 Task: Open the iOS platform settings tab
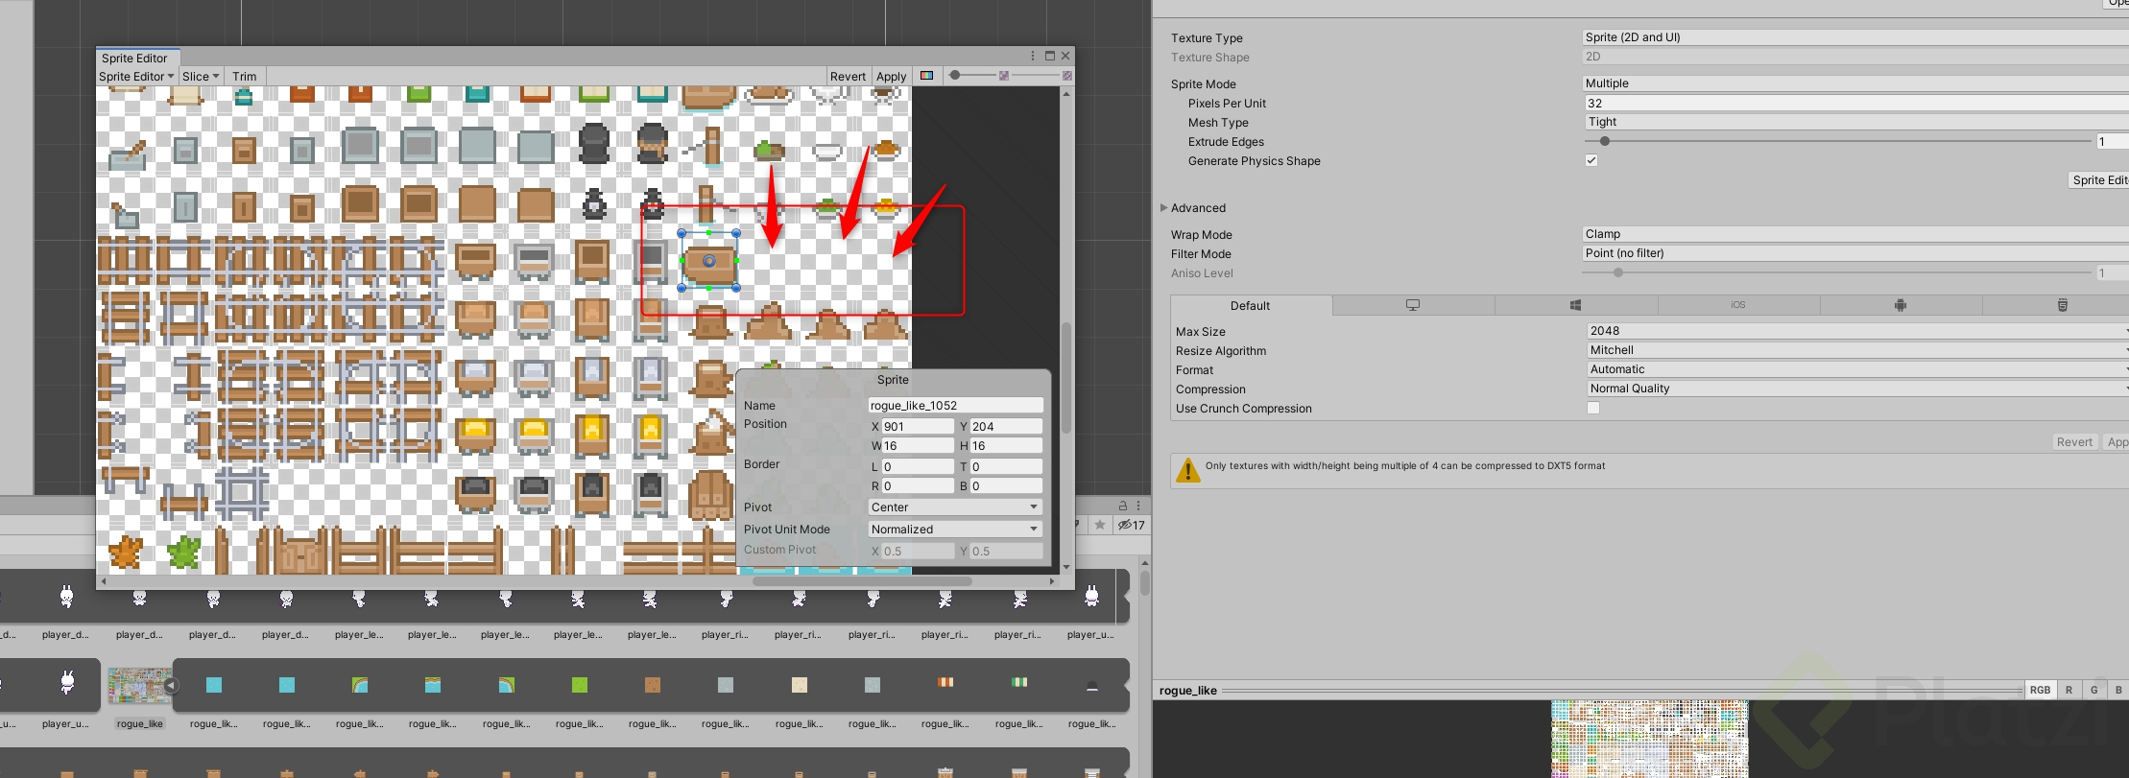[1738, 305]
